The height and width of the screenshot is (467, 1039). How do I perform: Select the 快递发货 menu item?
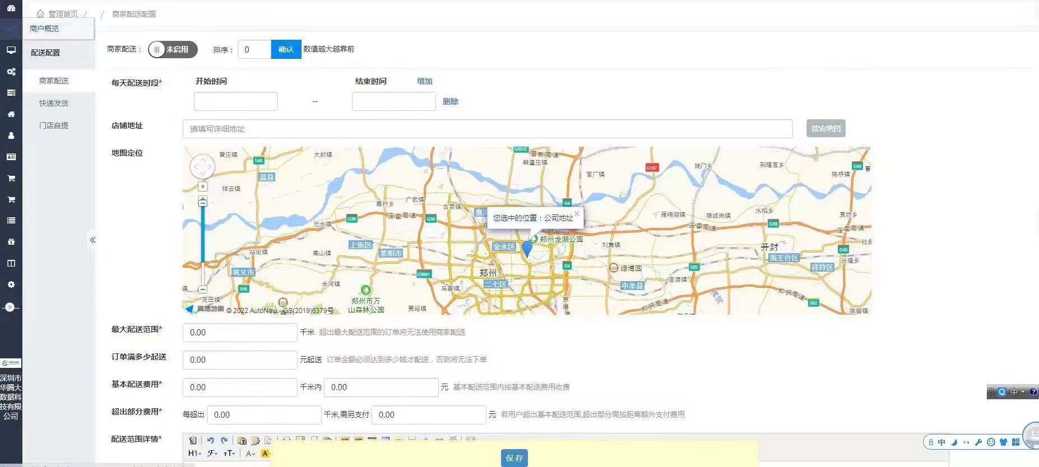pos(54,103)
